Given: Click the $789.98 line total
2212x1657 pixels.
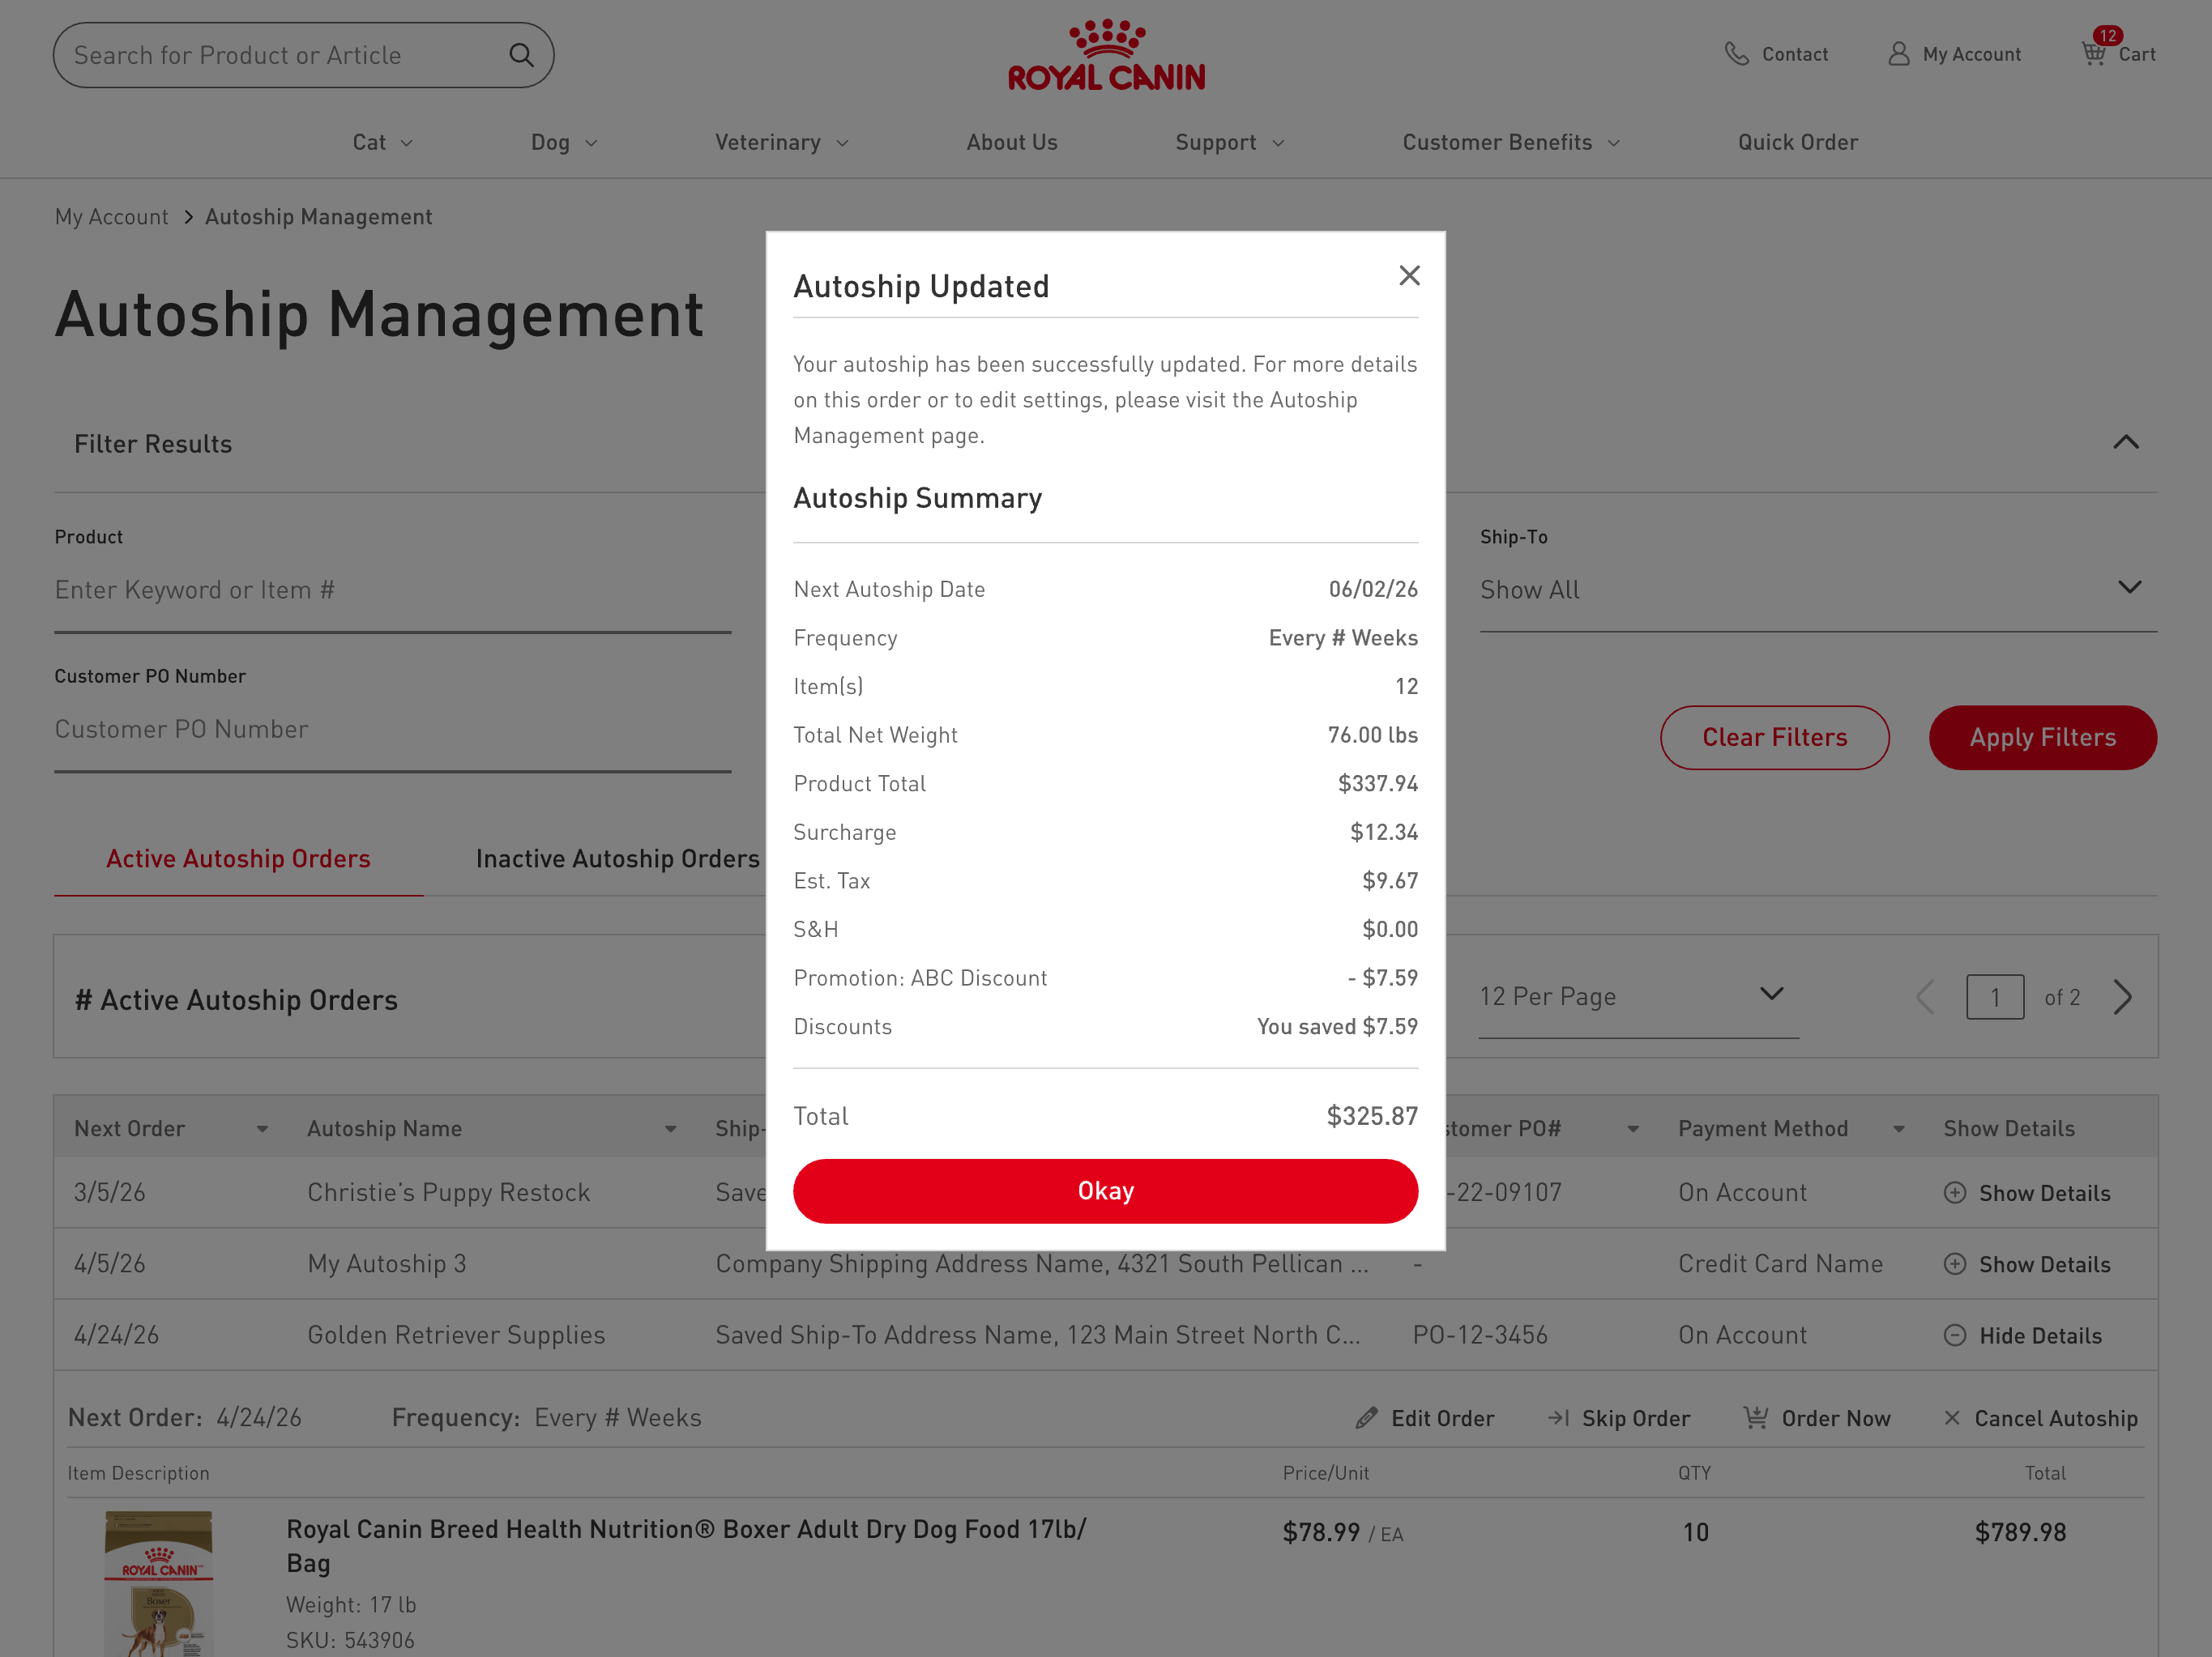Looking at the screenshot, I should tap(2019, 1531).
